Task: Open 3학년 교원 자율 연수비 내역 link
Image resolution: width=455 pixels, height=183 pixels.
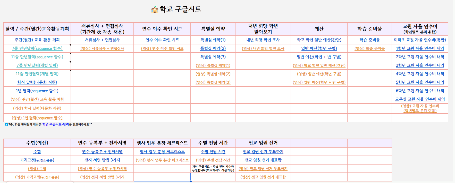Action: click(420, 65)
